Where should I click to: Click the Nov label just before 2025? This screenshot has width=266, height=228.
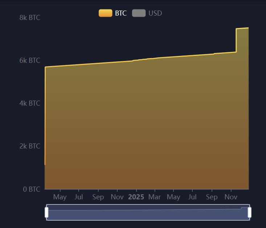click(117, 197)
